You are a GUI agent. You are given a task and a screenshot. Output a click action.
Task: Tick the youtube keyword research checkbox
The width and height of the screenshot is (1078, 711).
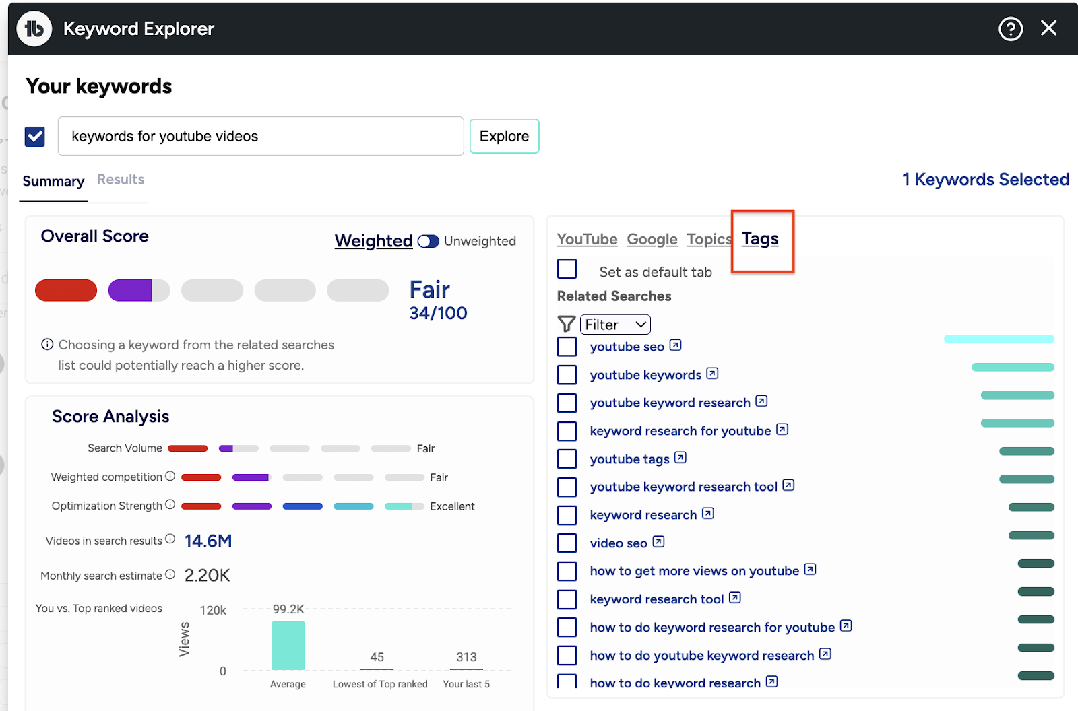coord(567,403)
